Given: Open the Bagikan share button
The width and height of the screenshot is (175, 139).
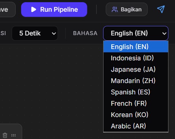Looking at the screenshot, I should pyautogui.click(x=127, y=10).
